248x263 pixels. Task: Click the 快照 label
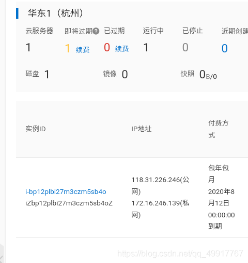click(x=188, y=74)
